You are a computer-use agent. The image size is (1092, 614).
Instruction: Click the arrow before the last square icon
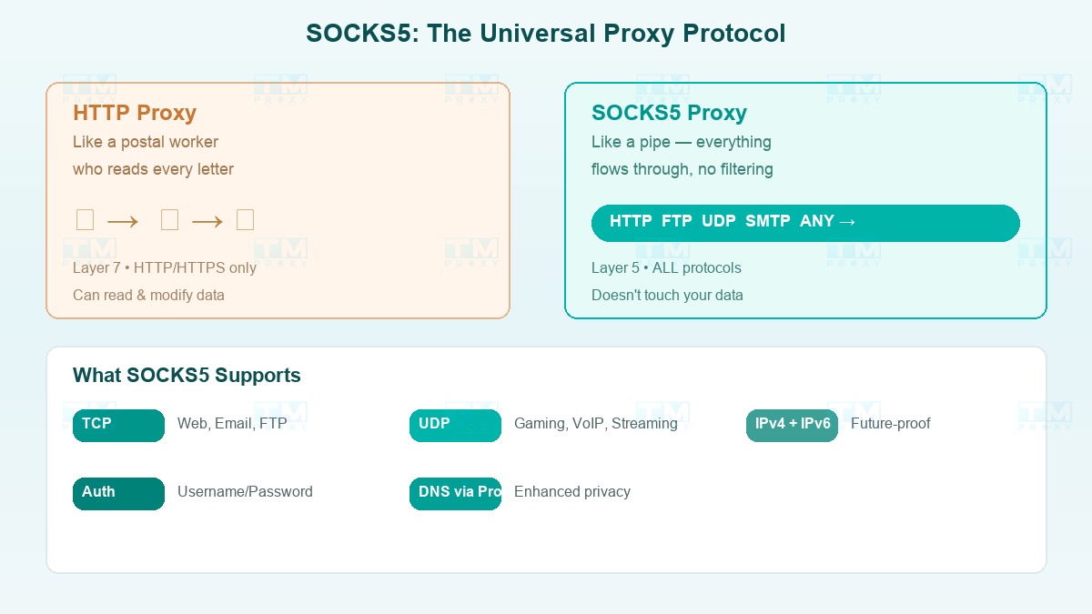(x=207, y=221)
